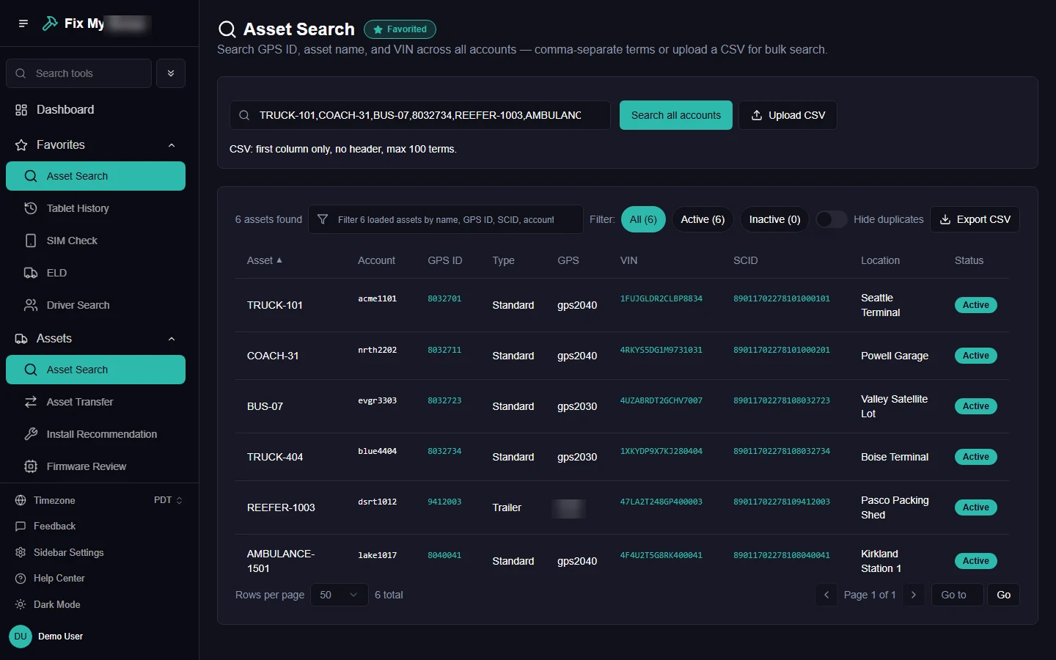Open Asset Transfer via its arrows icon
This screenshot has width=1056, height=660.
pos(31,402)
